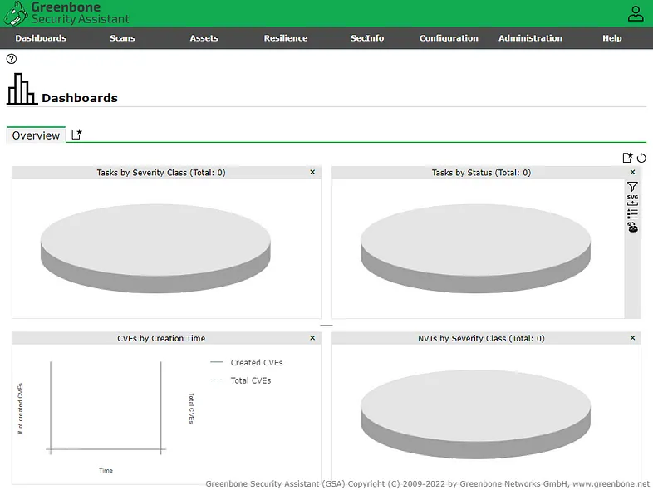This screenshot has width=653, height=490.
Task: Open the user account icon
Action: pyautogui.click(x=635, y=13)
